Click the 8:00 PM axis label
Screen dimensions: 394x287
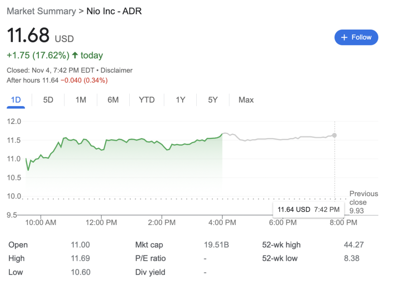click(344, 223)
